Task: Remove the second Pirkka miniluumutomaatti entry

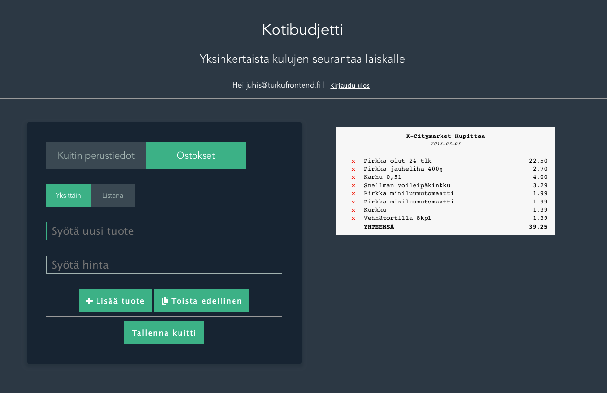Action: (353, 202)
